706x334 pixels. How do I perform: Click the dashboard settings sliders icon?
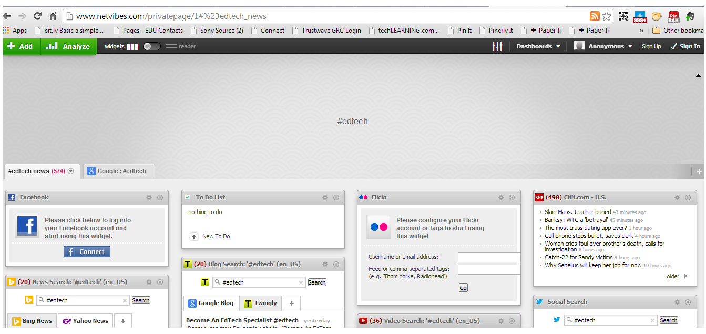(497, 46)
